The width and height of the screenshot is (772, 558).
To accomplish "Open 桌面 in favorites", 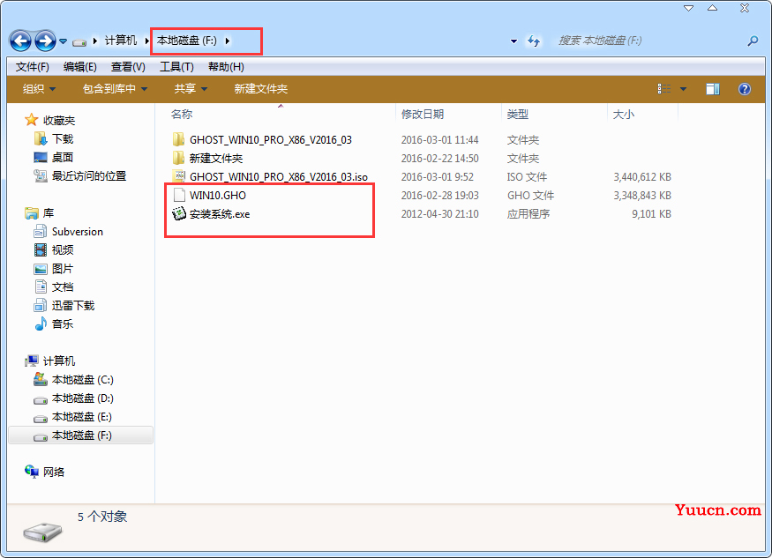I will click(63, 158).
